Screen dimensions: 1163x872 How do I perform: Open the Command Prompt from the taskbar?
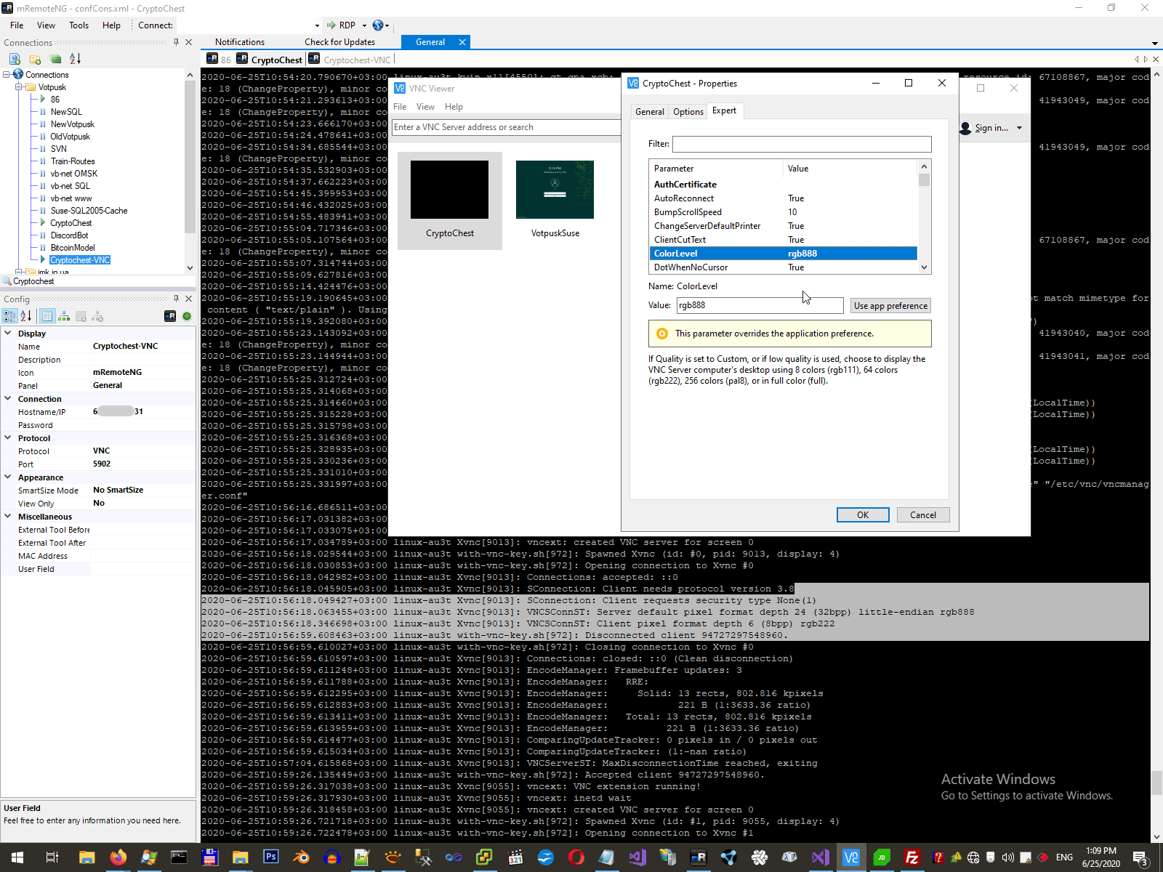[179, 857]
